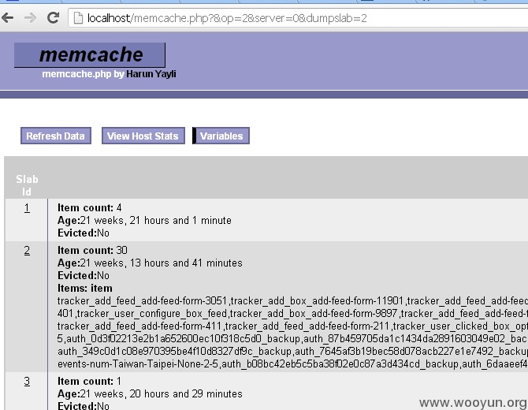Reload the page with the refresh icon
The width and height of the screenshot is (528, 410).
coord(53,18)
